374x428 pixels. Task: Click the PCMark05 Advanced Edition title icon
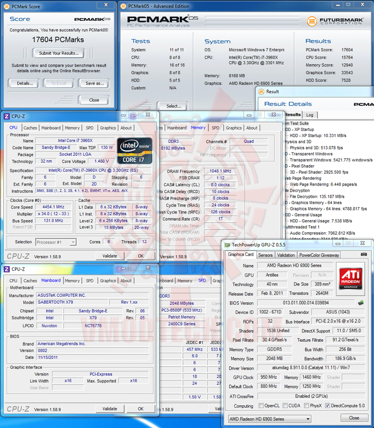click(x=124, y=6)
